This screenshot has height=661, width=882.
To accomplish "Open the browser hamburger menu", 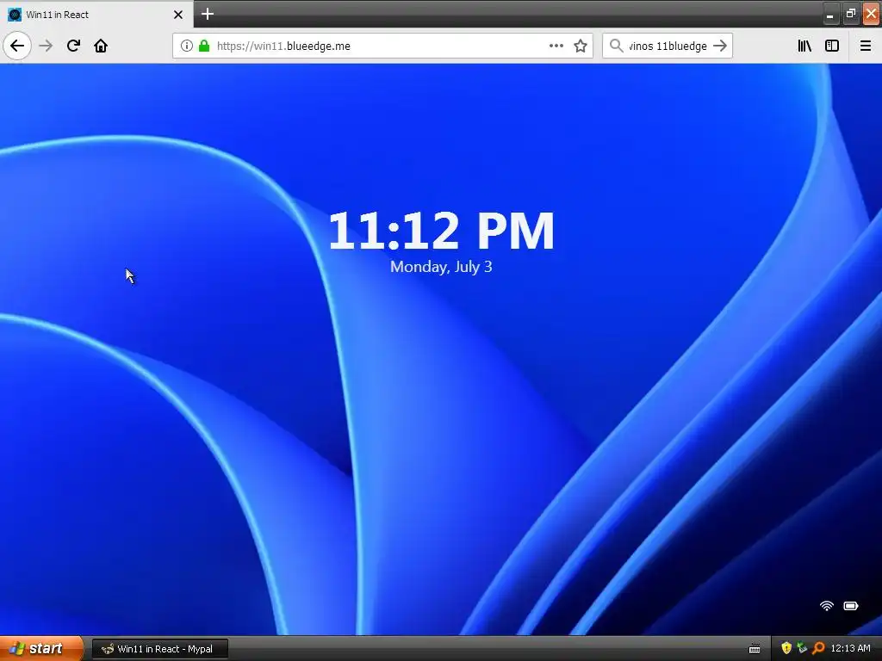I will coord(866,46).
